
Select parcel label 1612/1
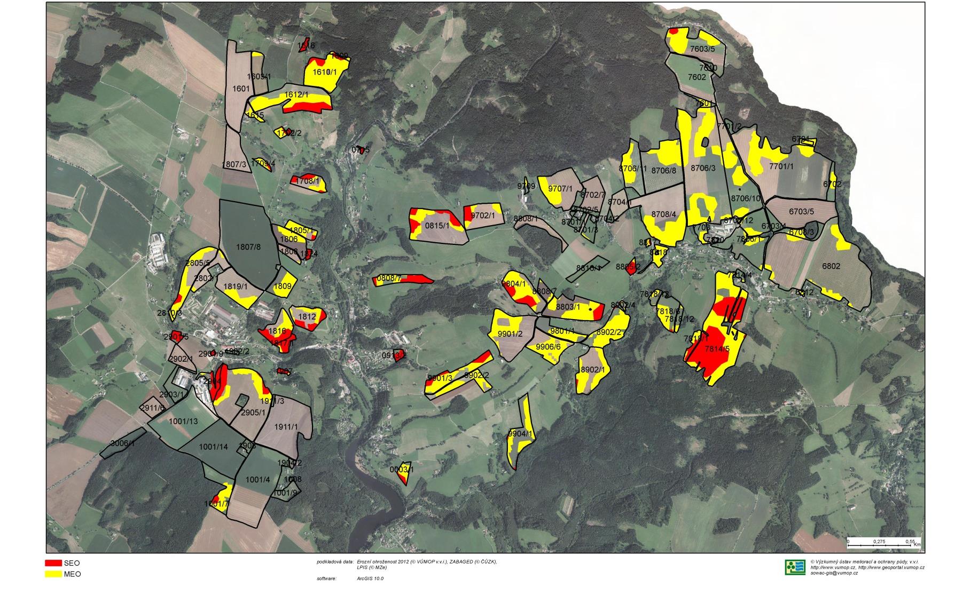pos(296,94)
